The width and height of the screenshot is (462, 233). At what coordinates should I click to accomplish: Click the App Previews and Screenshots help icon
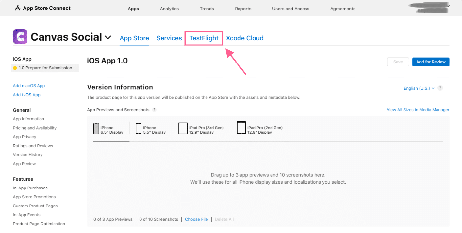tap(154, 110)
